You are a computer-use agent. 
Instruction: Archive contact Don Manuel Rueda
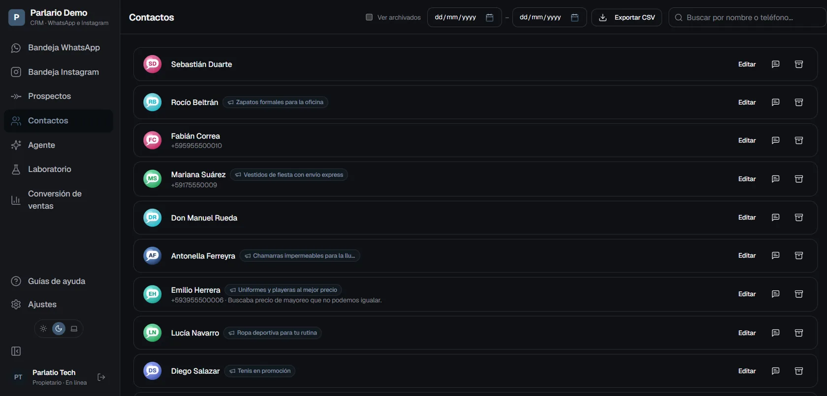pos(799,217)
